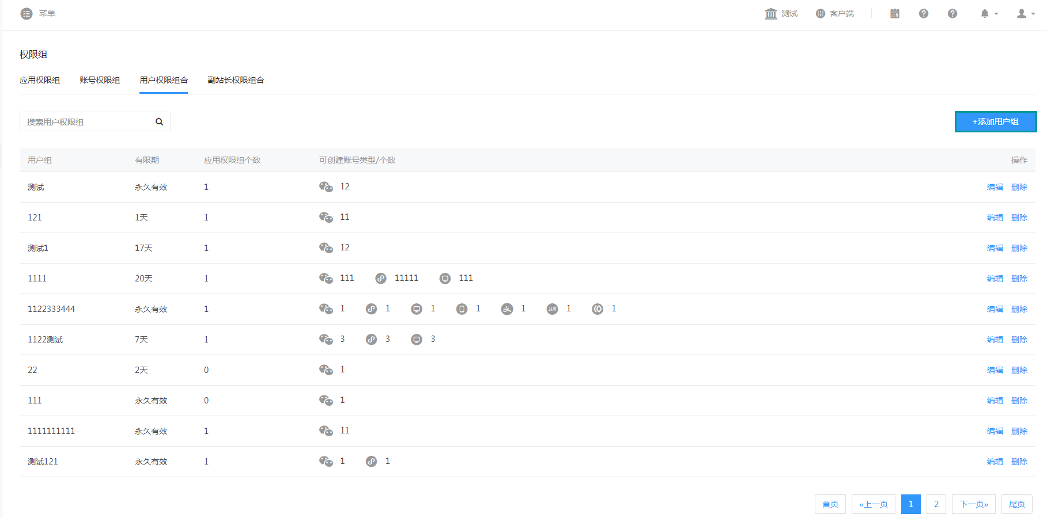This screenshot has width=1047, height=518.
Task: Click the WeChat icon in 测试1 row
Action: coord(326,247)
